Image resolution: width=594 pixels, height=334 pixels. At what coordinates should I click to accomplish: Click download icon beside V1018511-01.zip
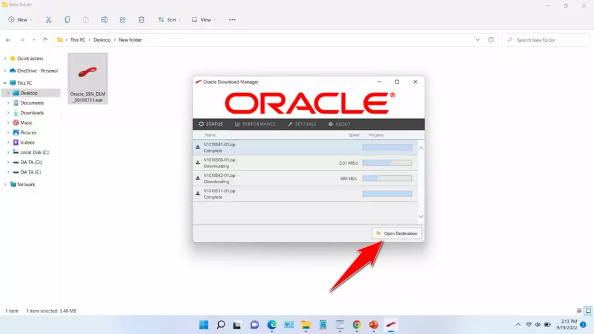198,194
